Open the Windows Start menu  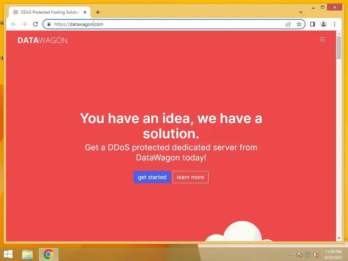8,254
